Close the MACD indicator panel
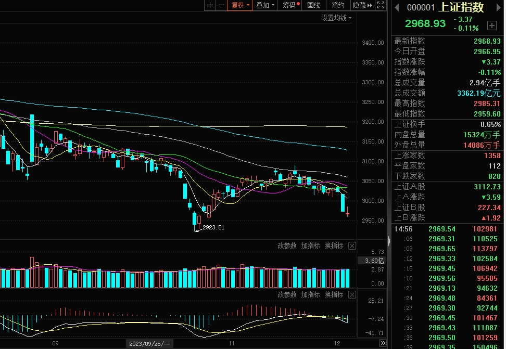Screen dimensions: 506x349 point(352,295)
